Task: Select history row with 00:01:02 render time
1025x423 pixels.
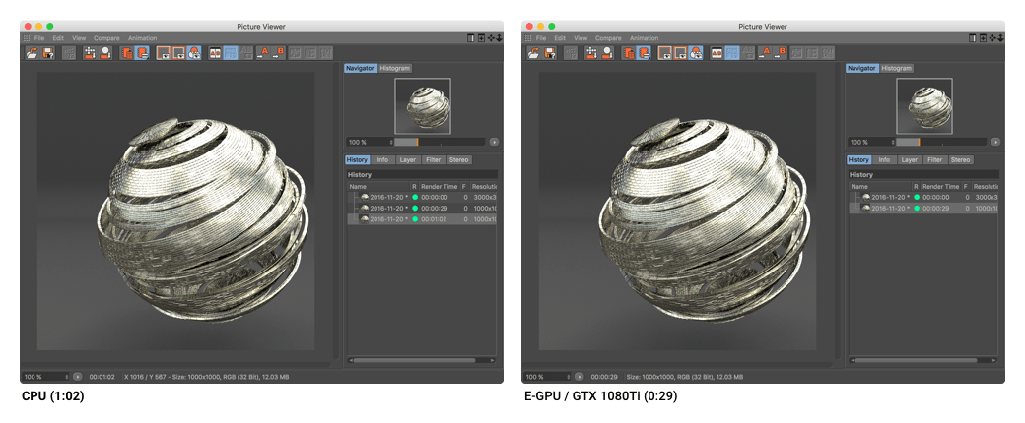Action: point(422,219)
